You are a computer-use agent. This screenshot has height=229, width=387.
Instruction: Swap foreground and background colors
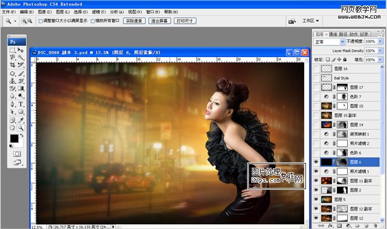(x=21, y=136)
